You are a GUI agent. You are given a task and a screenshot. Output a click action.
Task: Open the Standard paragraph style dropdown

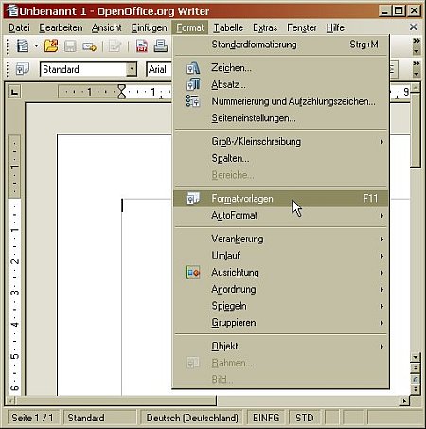pyautogui.click(x=132, y=69)
